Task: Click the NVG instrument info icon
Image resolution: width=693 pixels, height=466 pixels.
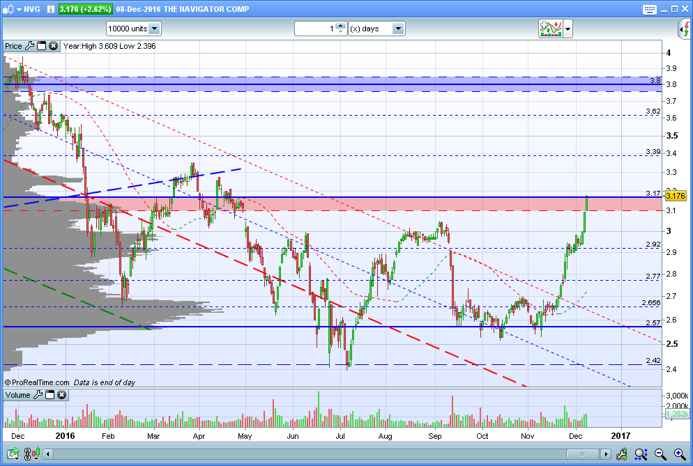Action: [x=51, y=9]
